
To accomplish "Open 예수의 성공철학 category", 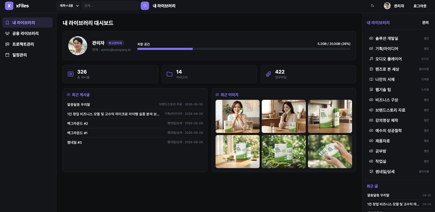I will coord(399,131).
